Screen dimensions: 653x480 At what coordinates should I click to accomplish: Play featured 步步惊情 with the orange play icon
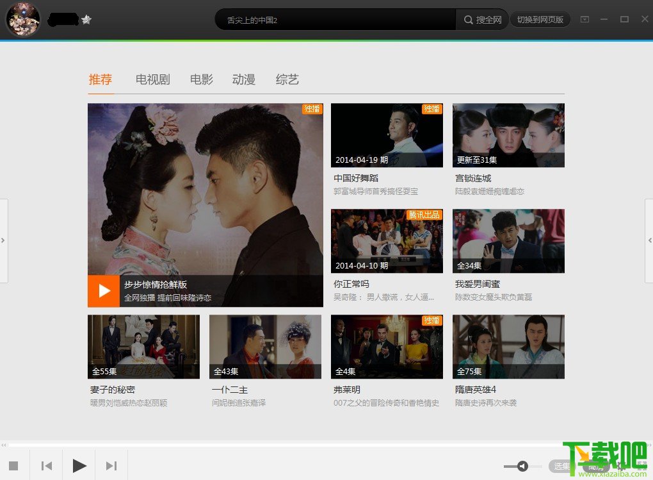[x=104, y=291]
